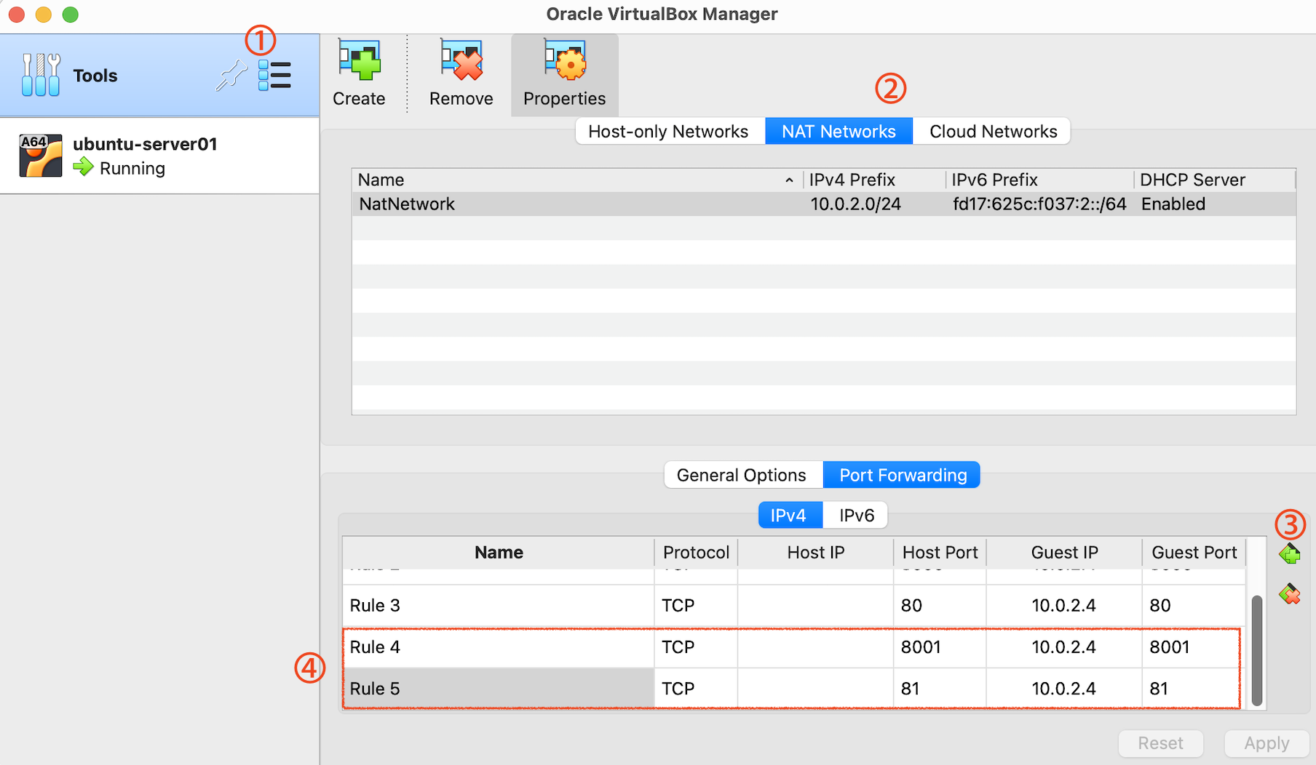Add a new port forwarding rule

(1289, 554)
